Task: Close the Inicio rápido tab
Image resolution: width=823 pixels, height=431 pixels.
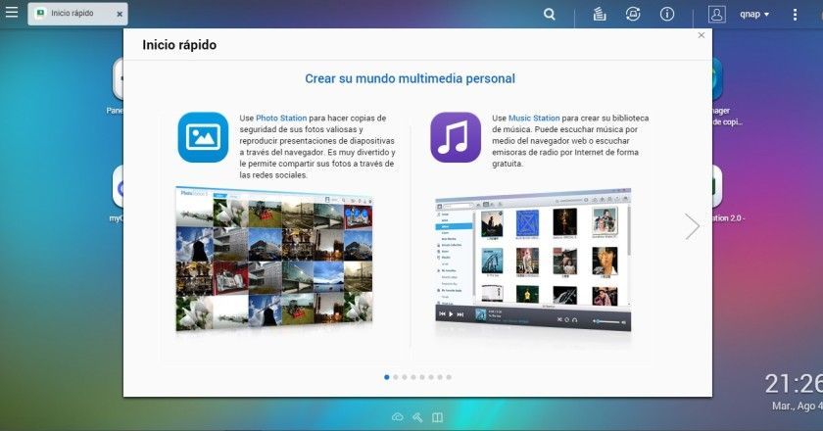Action: click(119, 14)
